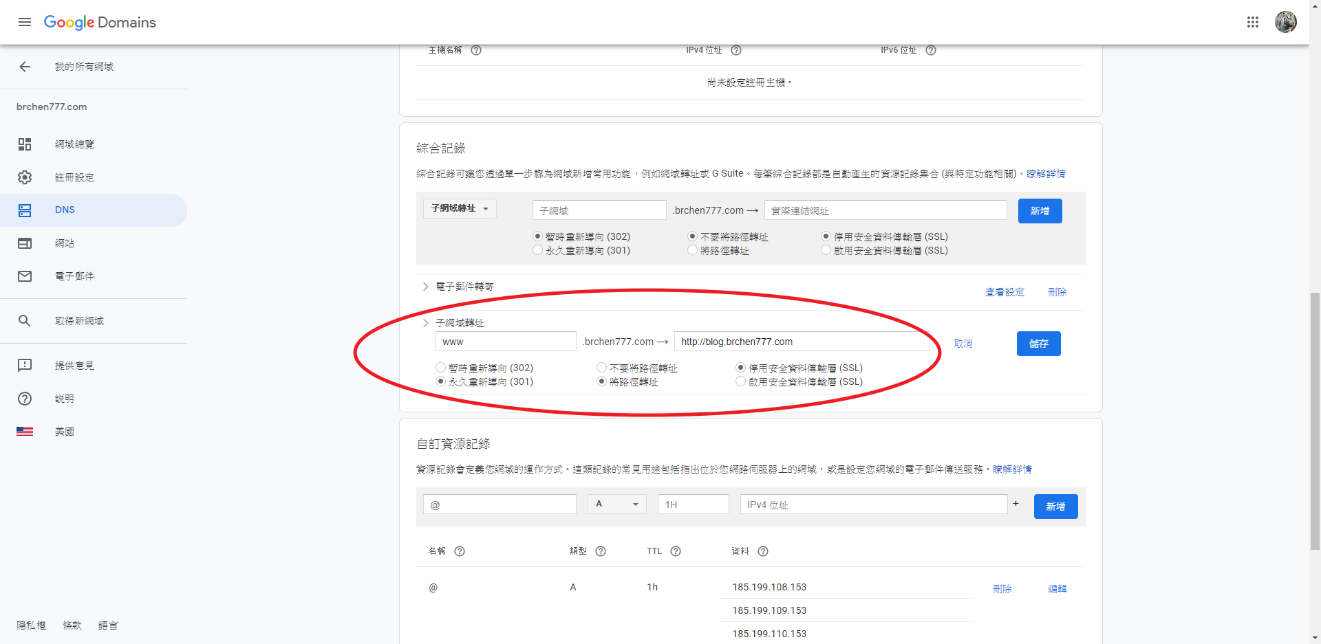
Task: Open the A record type dropdown
Action: tap(616, 504)
